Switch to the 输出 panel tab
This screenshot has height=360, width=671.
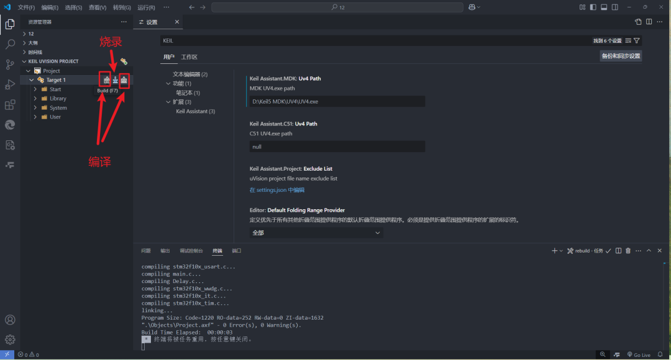pos(165,251)
